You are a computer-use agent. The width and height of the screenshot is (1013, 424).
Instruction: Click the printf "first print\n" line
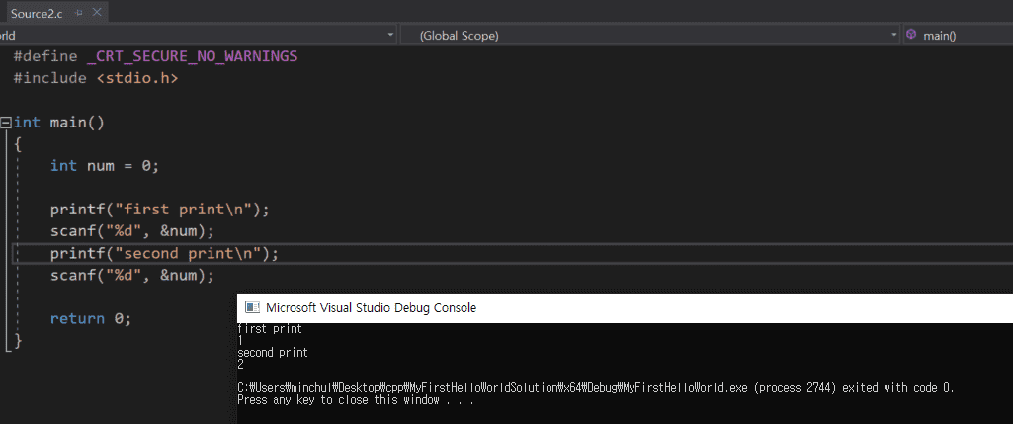(x=159, y=210)
